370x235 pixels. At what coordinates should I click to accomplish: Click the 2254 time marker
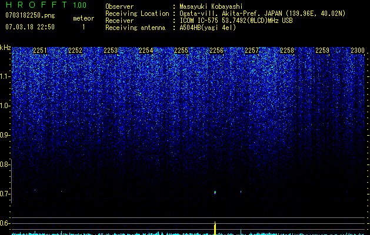(146, 51)
